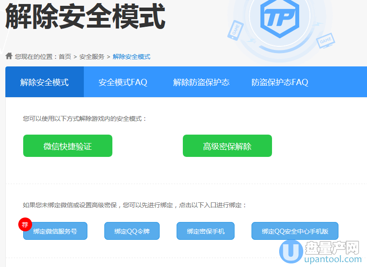Open the 安全服务 breadcrumb link

(x=92, y=57)
